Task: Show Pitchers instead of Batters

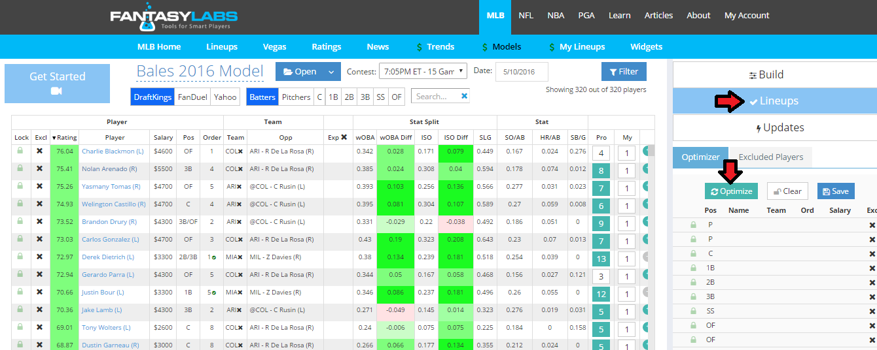Action: pyautogui.click(x=296, y=97)
